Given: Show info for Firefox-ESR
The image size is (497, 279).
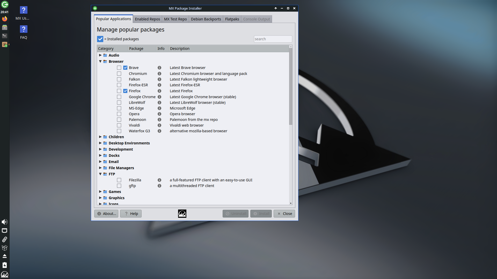Looking at the screenshot, I should tap(159, 85).
